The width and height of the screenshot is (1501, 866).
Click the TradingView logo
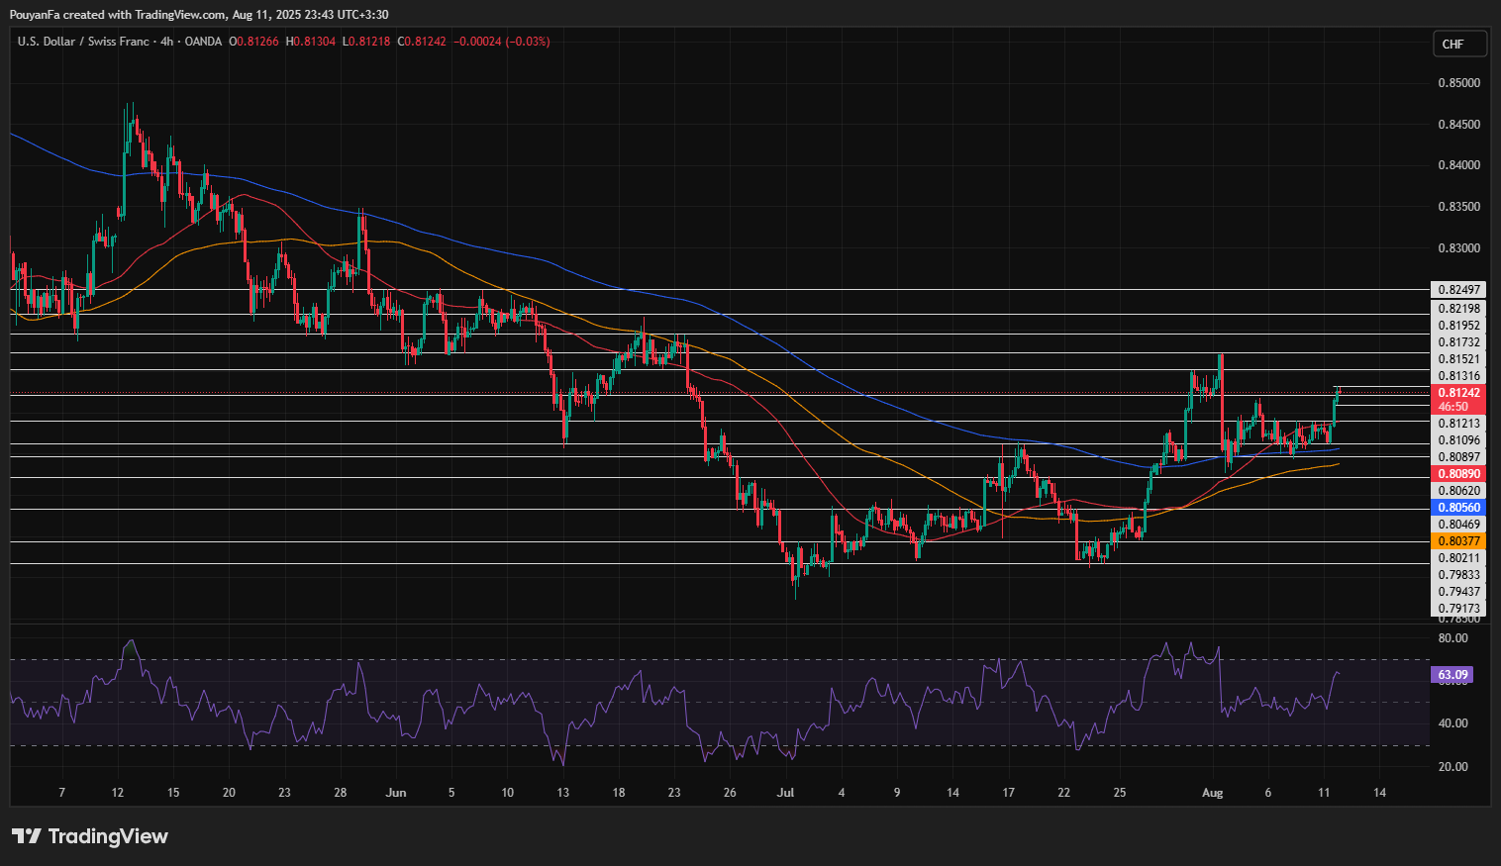pos(89,836)
